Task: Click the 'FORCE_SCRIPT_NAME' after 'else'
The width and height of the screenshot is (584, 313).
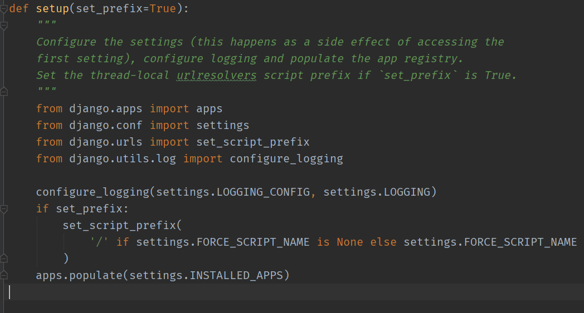Action: (x=520, y=242)
